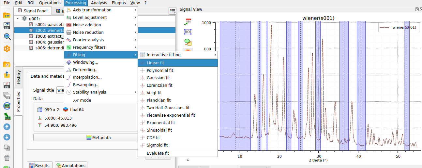Expand the hidden plot toolbar chevron

point(188,160)
